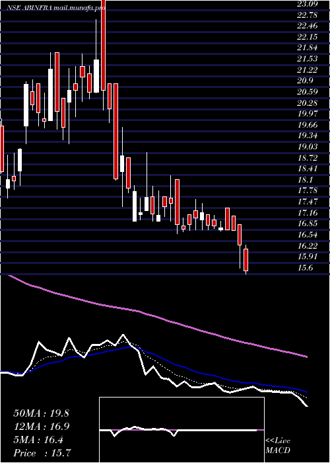Click the 22.78 price axis label
Image resolution: width=330 pixels, height=463 pixels.
(x=308, y=15)
